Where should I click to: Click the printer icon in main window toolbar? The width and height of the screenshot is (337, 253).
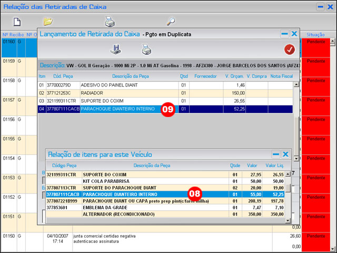point(110,22)
